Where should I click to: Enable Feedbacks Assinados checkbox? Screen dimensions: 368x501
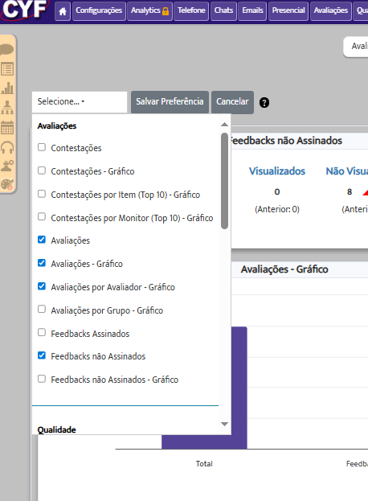[x=42, y=332]
